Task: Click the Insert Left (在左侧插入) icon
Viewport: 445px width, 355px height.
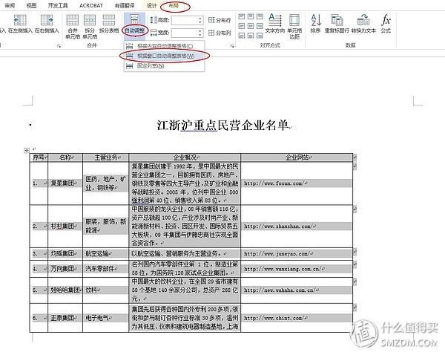Action: click(20, 21)
